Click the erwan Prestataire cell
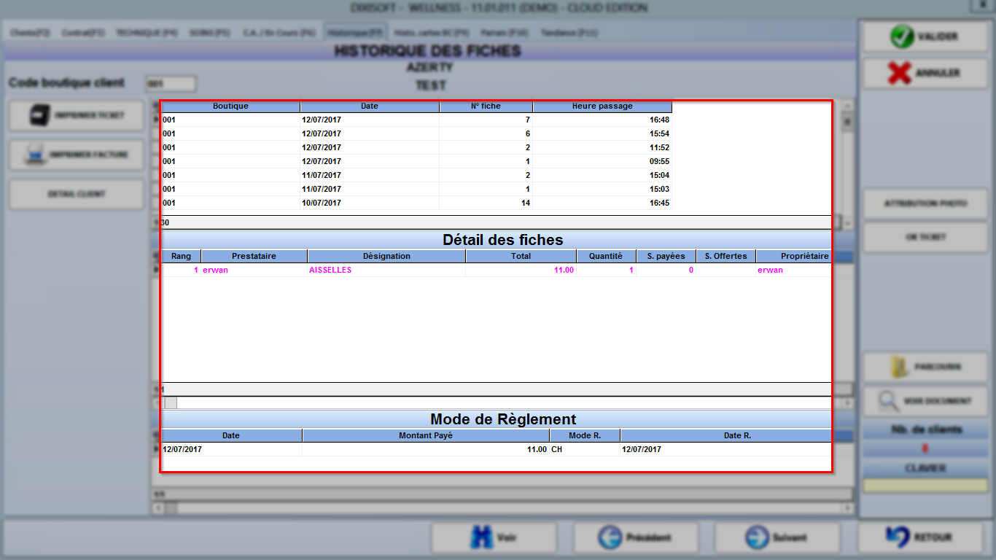The image size is (996, 560). pyautogui.click(x=254, y=271)
